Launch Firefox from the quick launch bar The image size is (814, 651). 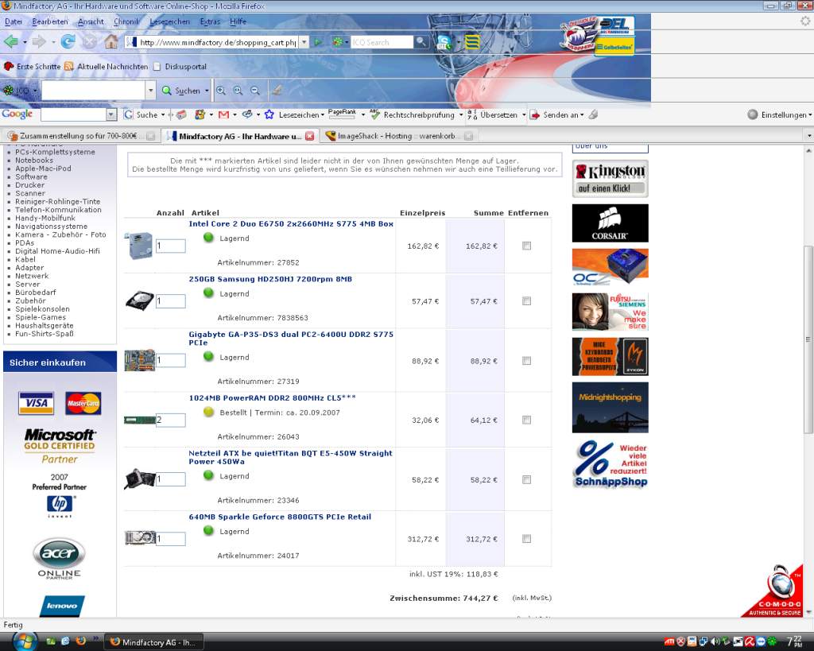(81, 641)
